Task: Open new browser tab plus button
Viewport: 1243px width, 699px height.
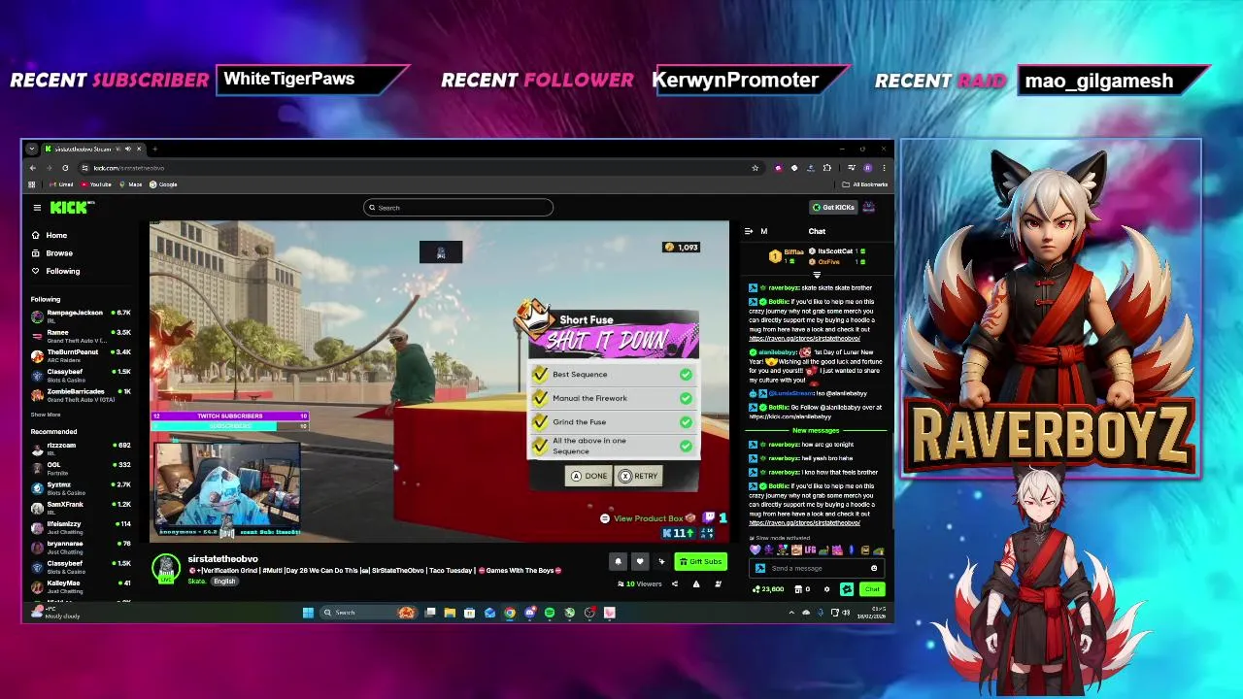Action: click(154, 149)
